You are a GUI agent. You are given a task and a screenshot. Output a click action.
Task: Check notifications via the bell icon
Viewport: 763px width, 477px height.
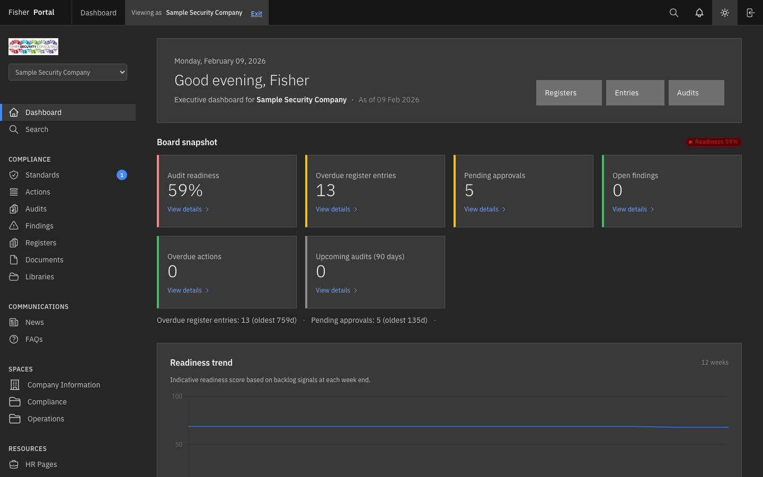click(699, 12)
